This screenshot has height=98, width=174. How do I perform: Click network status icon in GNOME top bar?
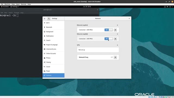(165, 7)
